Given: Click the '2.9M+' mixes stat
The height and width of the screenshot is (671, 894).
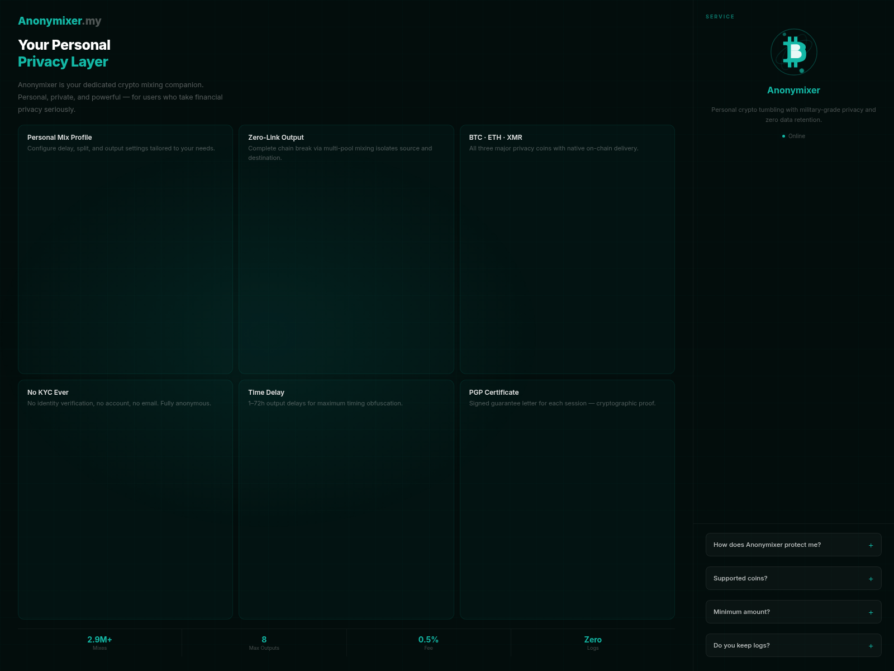Looking at the screenshot, I should pyautogui.click(x=99, y=640).
